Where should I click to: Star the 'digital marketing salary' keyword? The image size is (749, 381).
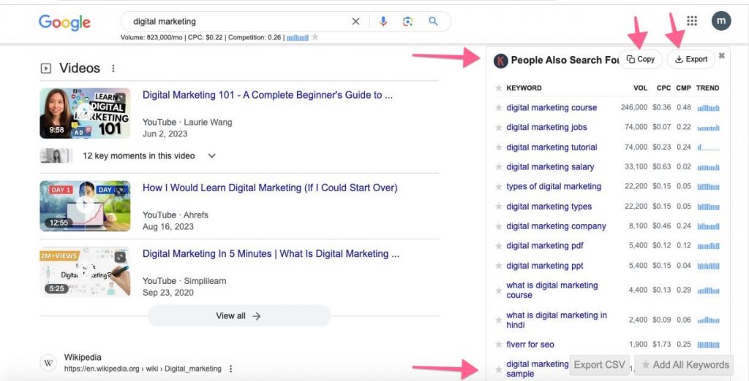[499, 167]
